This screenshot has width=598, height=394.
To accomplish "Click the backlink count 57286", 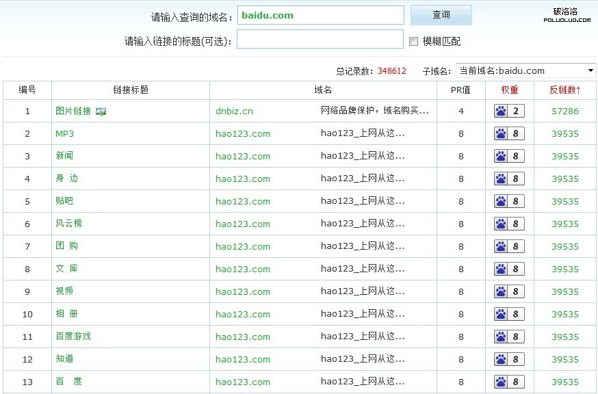I will [x=565, y=111].
